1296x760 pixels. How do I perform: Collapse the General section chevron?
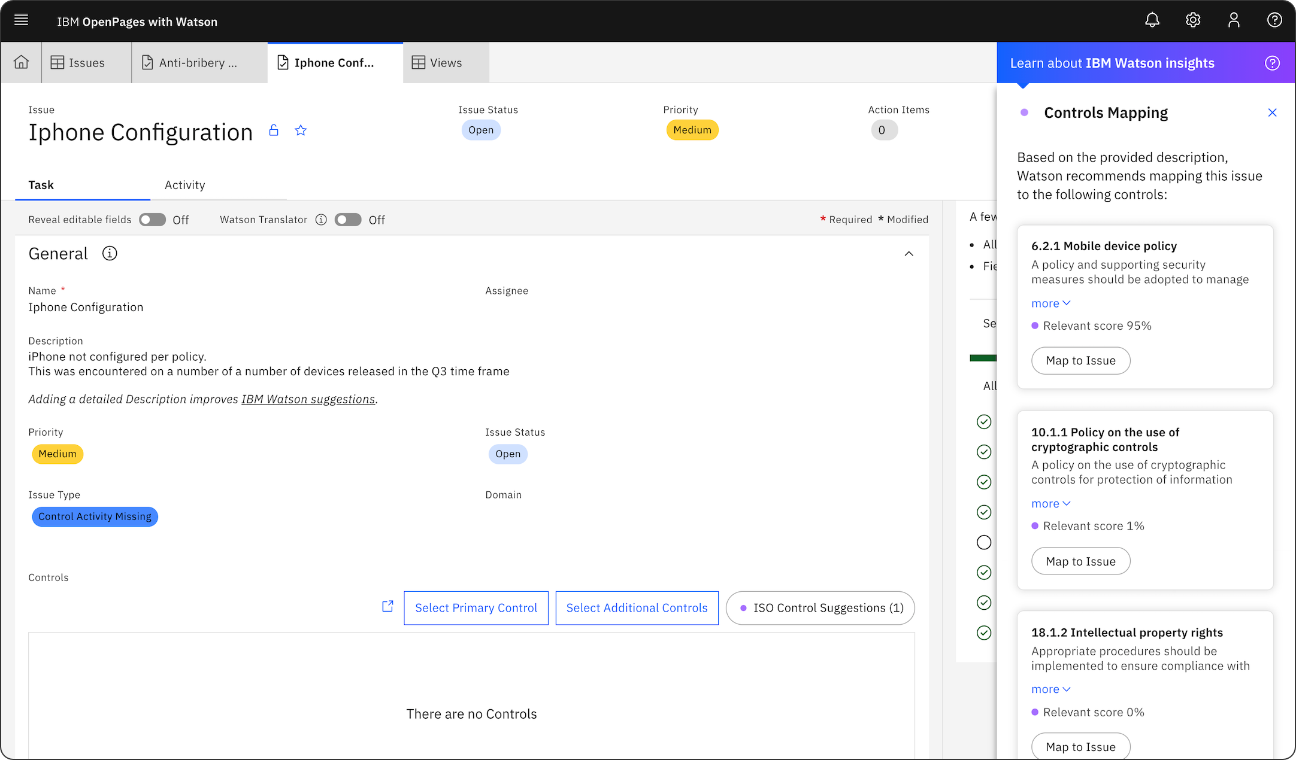click(x=909, y=254)
